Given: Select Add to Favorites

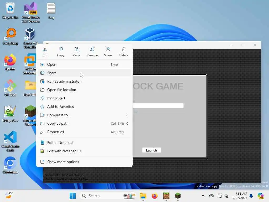Looking at the screenshot, I should click(x=84, y=107).
